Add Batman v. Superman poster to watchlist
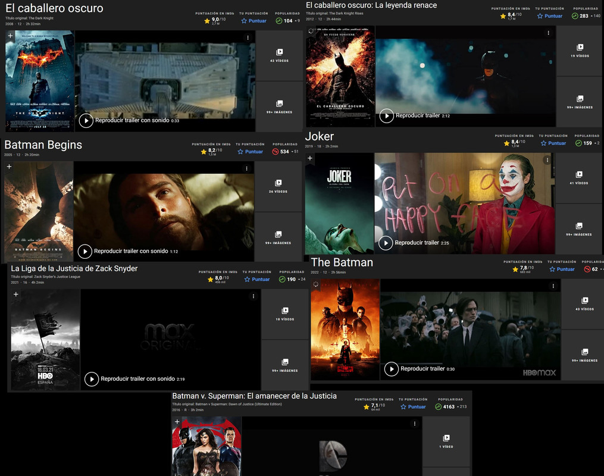This screenshot has height=476, width=604. (177, 422)
